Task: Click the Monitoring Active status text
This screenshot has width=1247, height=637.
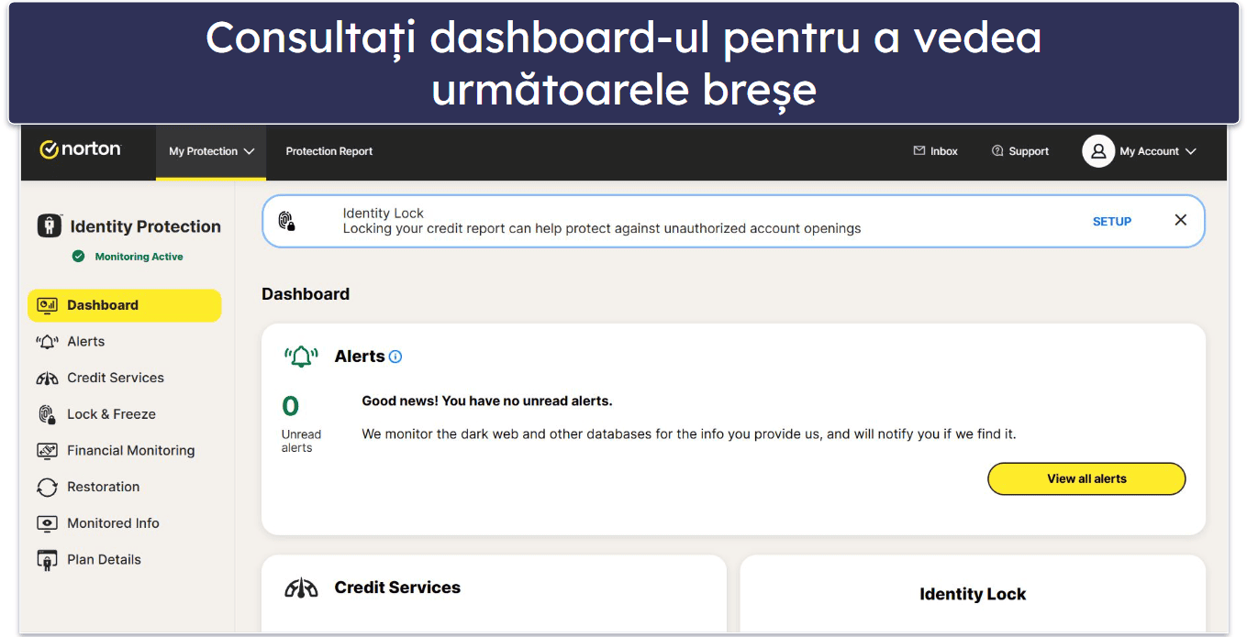Action: 139,257
